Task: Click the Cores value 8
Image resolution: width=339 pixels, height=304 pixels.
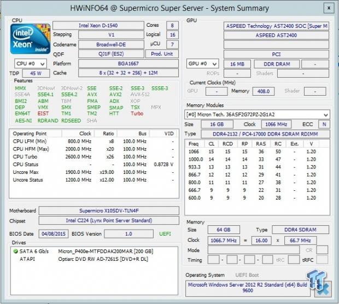Action: [172, 26]
